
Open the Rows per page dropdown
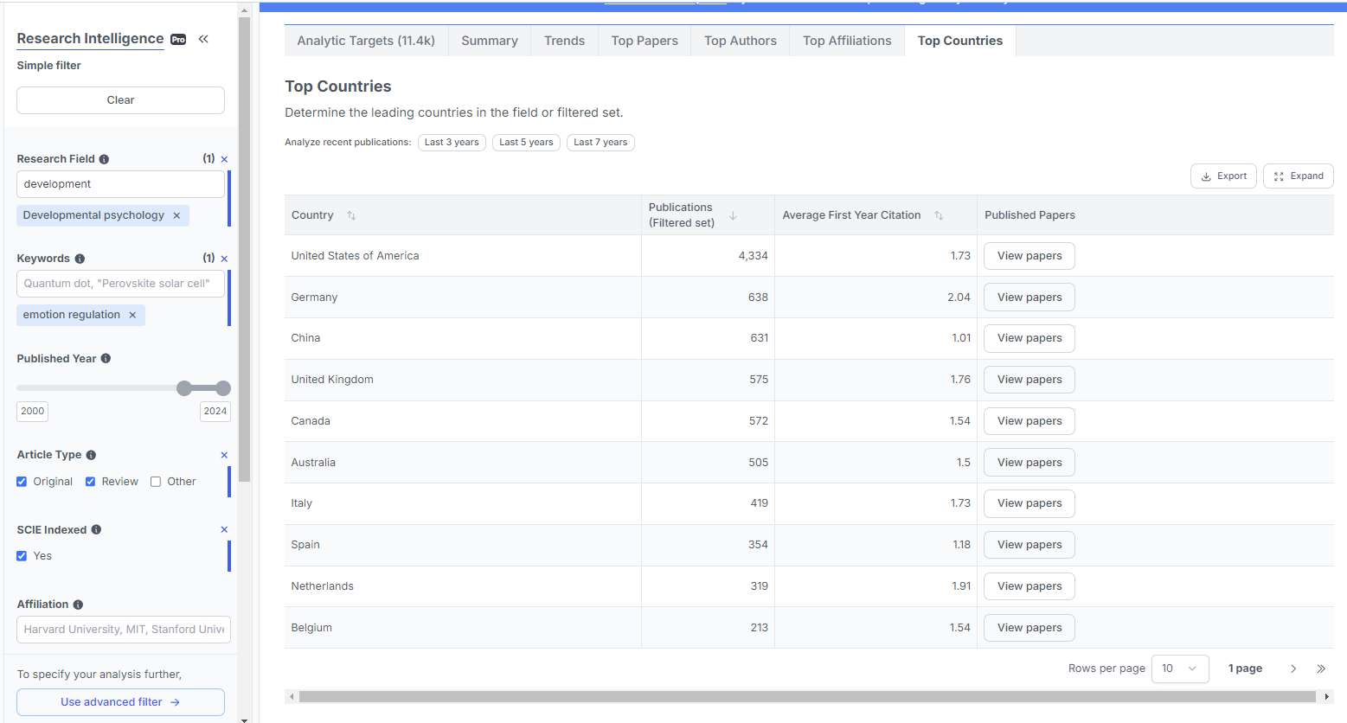(x=1180, y=668)
